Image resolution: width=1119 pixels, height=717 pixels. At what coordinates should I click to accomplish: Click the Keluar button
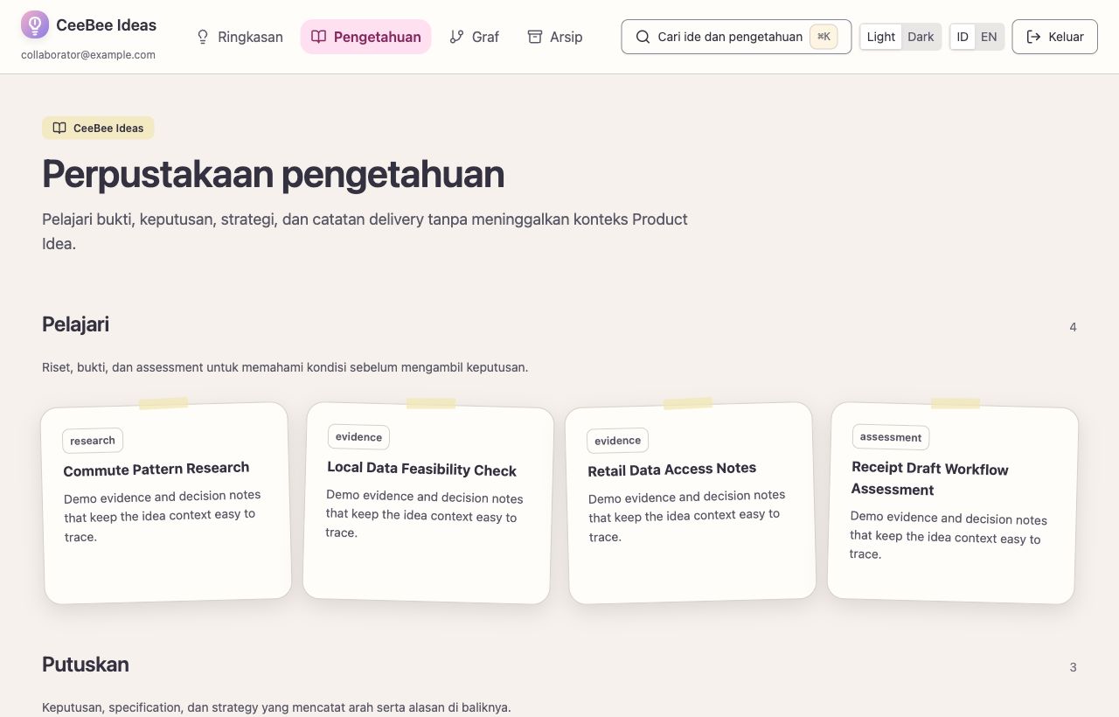pyautogui.click(x=1054, y=37)
